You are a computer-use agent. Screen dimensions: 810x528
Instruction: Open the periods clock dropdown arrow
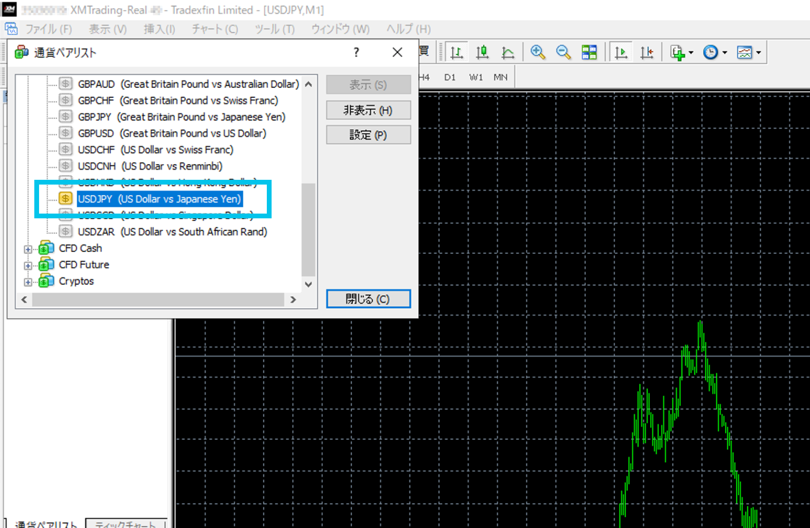[725, 52]
